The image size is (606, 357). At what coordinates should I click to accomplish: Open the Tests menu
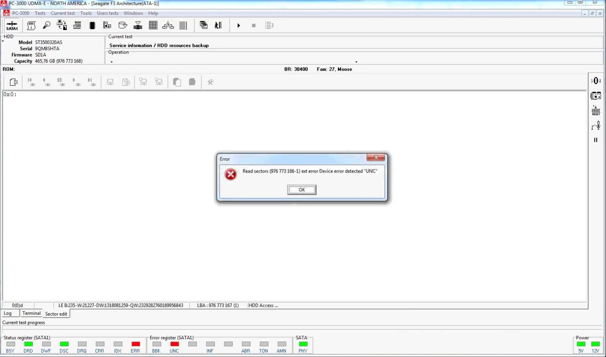[40, 13]
